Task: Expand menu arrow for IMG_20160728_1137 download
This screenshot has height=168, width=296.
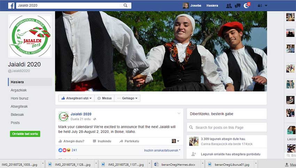Action: coord(149,164)
